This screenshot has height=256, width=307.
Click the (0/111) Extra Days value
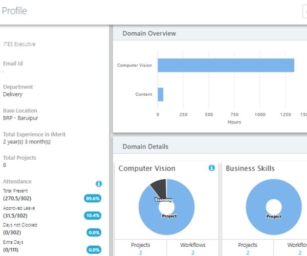tap(11, 250)
